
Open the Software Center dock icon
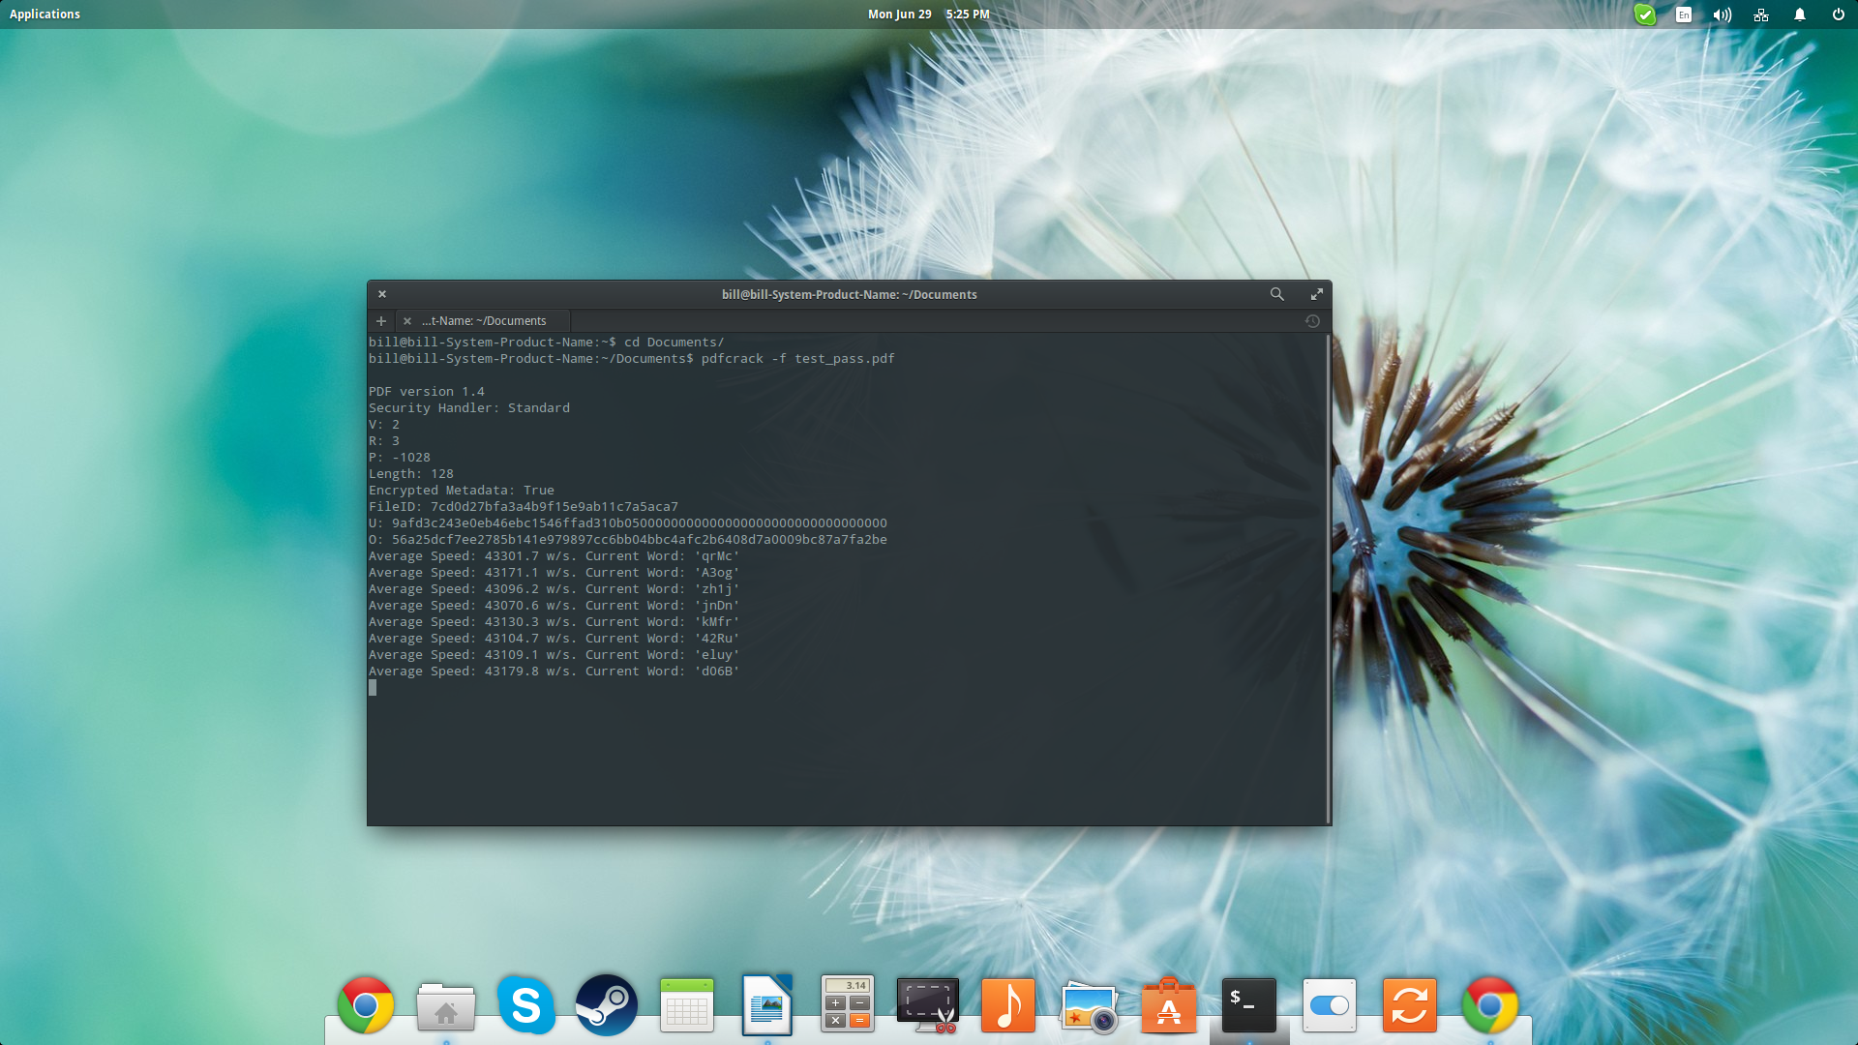[x=1169, y=1005]
